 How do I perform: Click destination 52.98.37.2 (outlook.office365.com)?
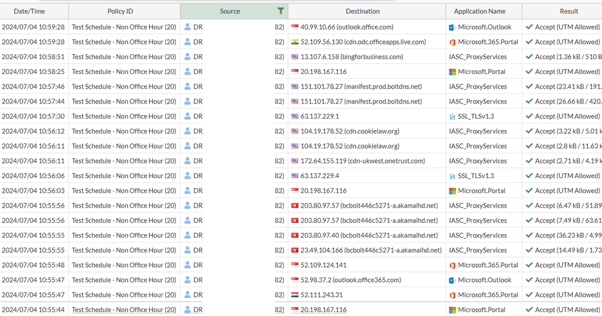pyautogui.click(x=351, y=280)
